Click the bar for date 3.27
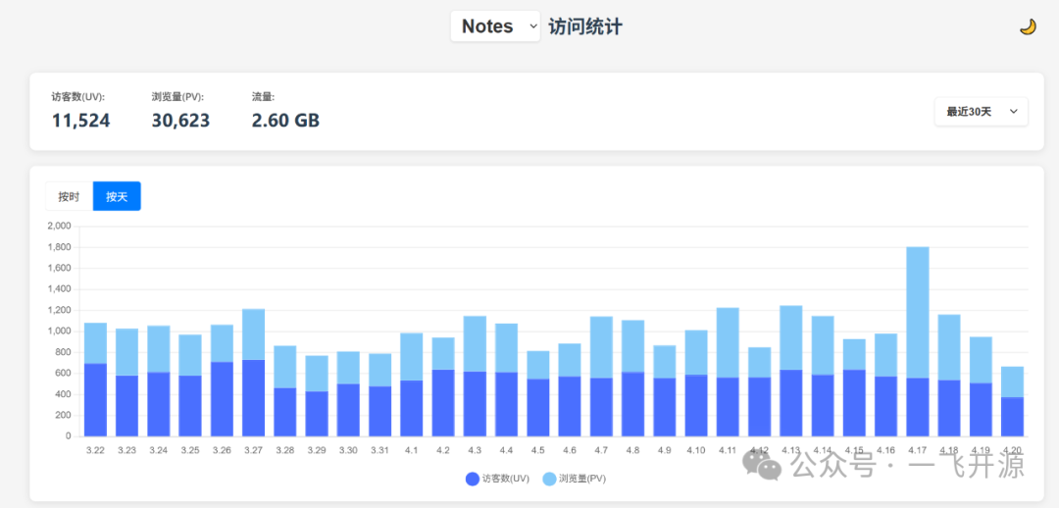Viewport: 1059px width, 508px height. pos(253,373)
